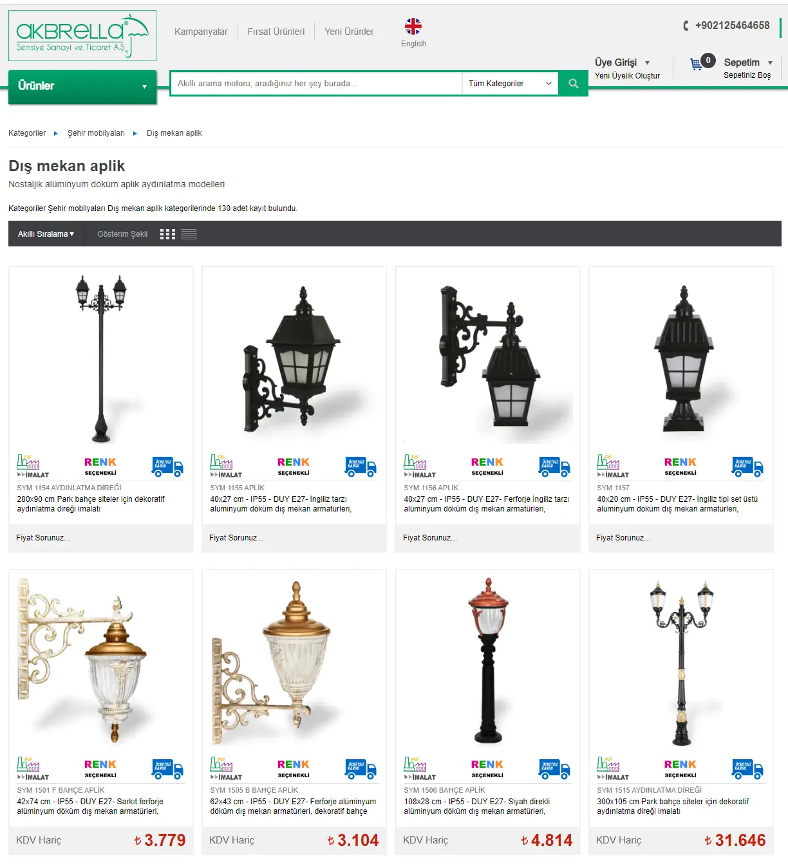Click the phone number icon in header
The width and height of the screenshot is (788, 866).
pos(686,26)
